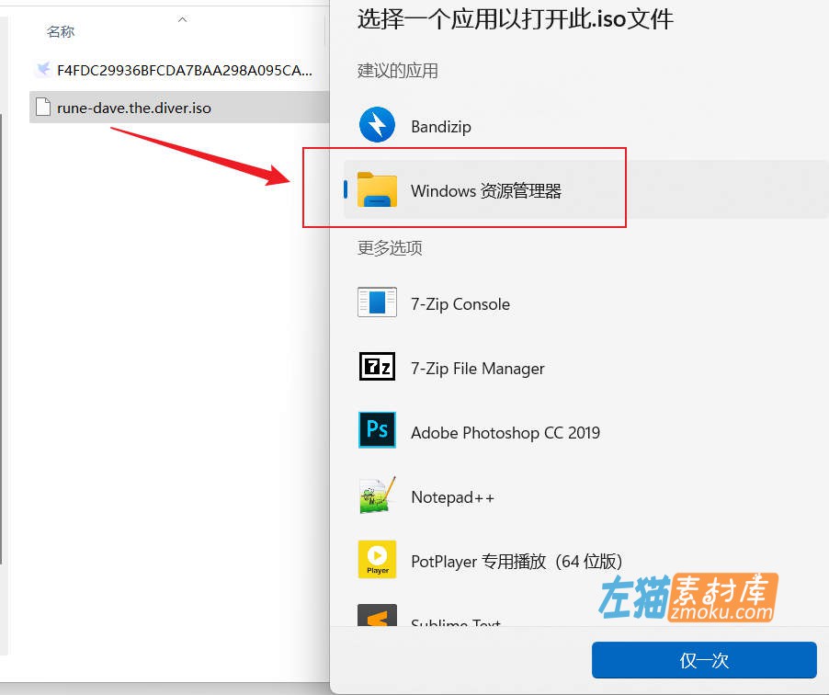
Task: Click the 名称 column header
Action: point(60,30)
